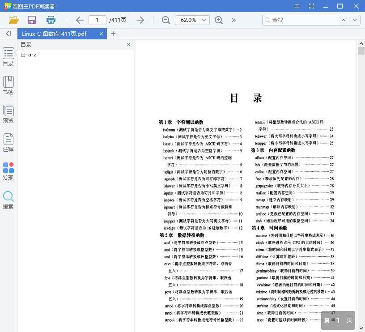Click the 看图王PDF阅读器 app logo
365x332 pixels.
[x=8, y=6]
